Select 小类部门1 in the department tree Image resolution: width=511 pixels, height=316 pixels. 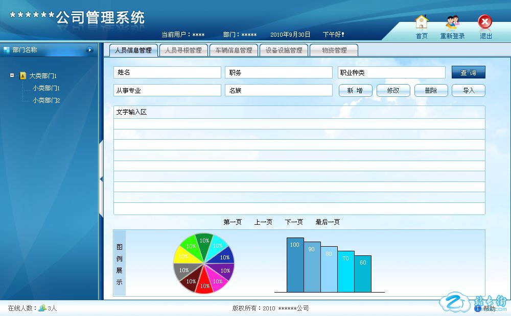(x=46, y=88)
